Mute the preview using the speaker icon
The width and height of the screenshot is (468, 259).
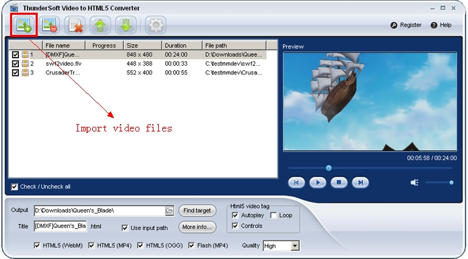pyautogui.click(x=414, y=183)
